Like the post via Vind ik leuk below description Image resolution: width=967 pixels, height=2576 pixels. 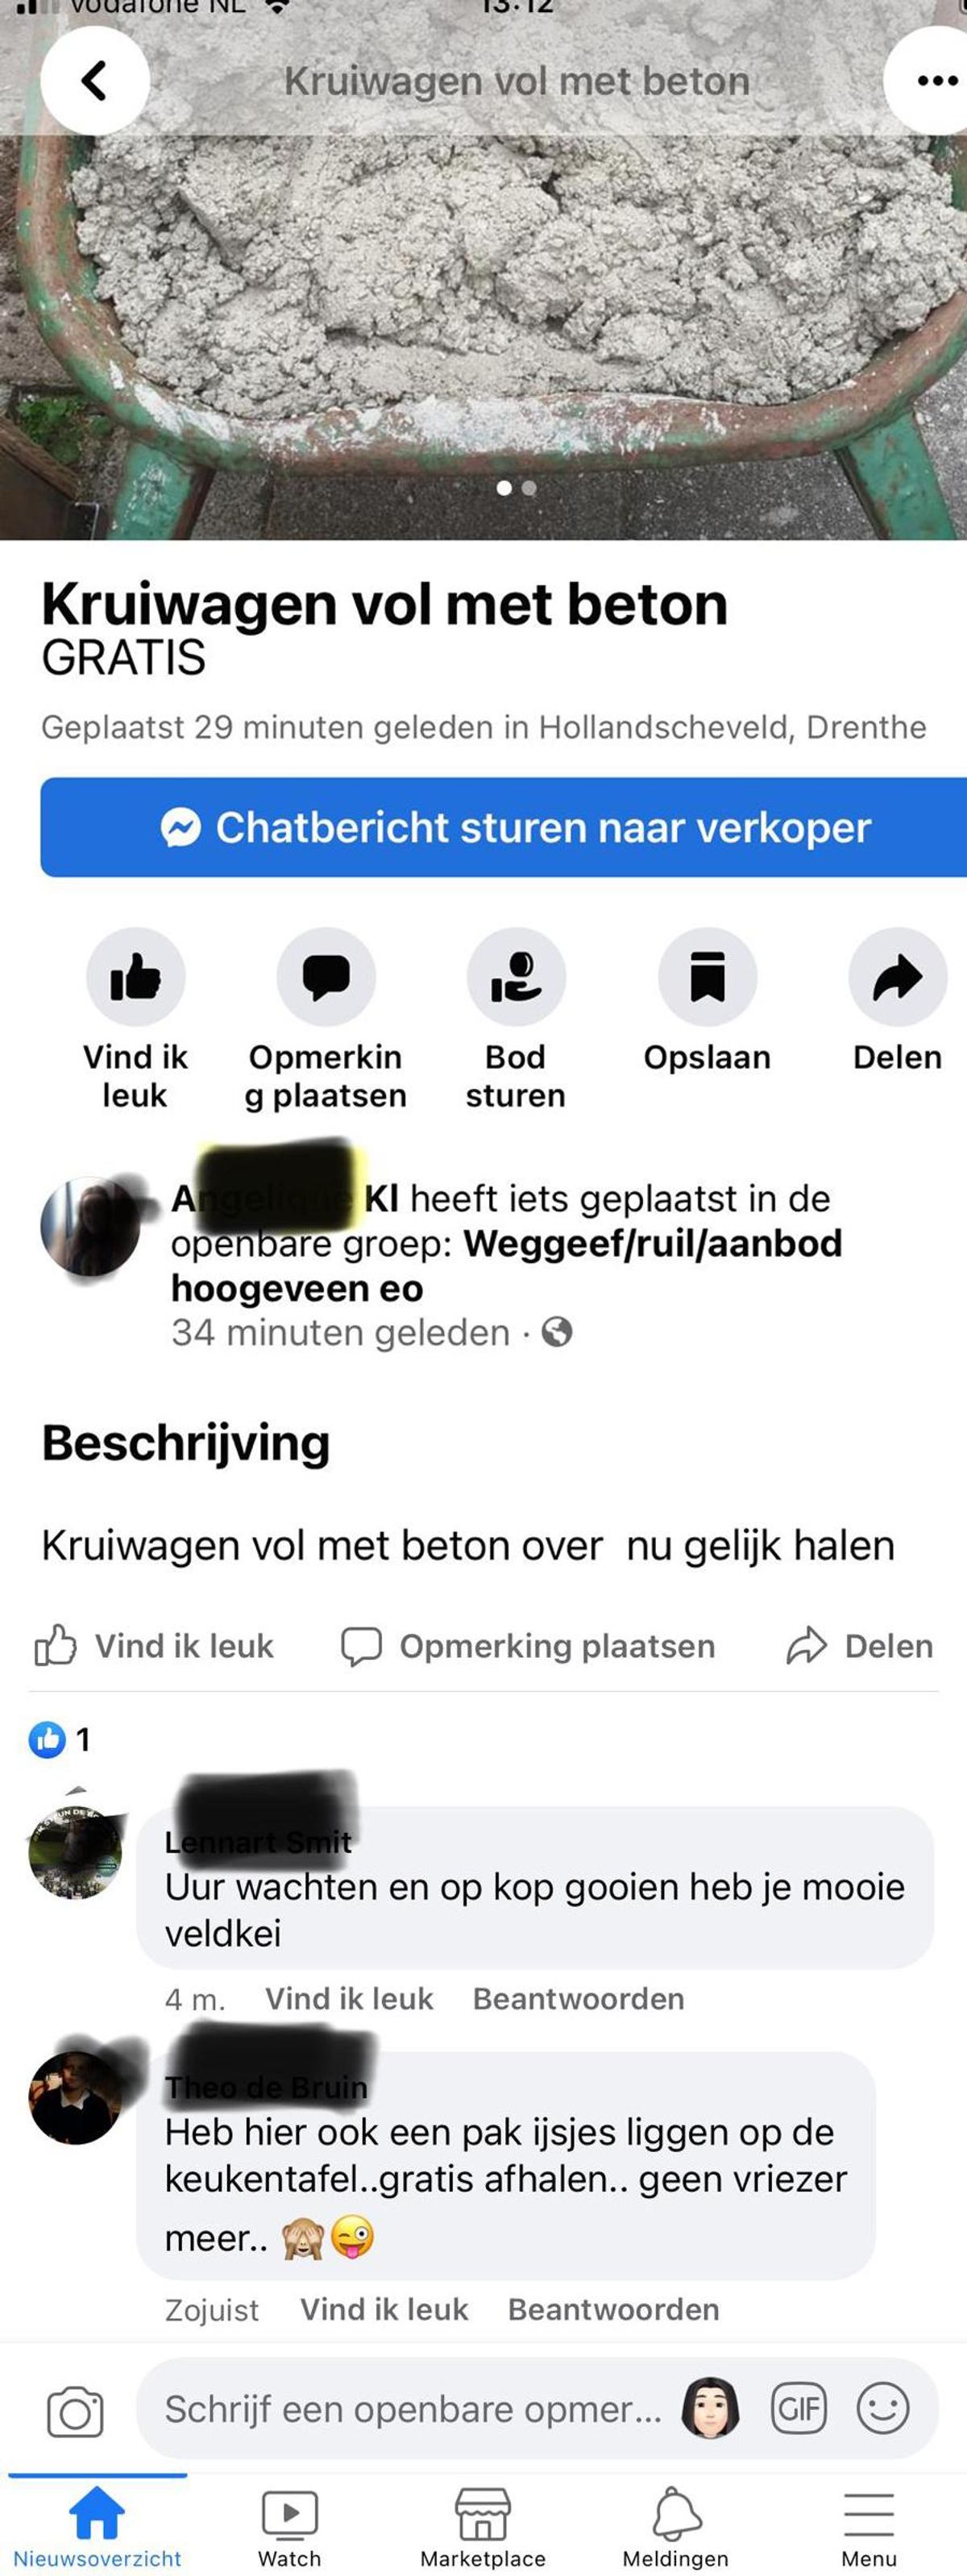tap(154, 1646)
